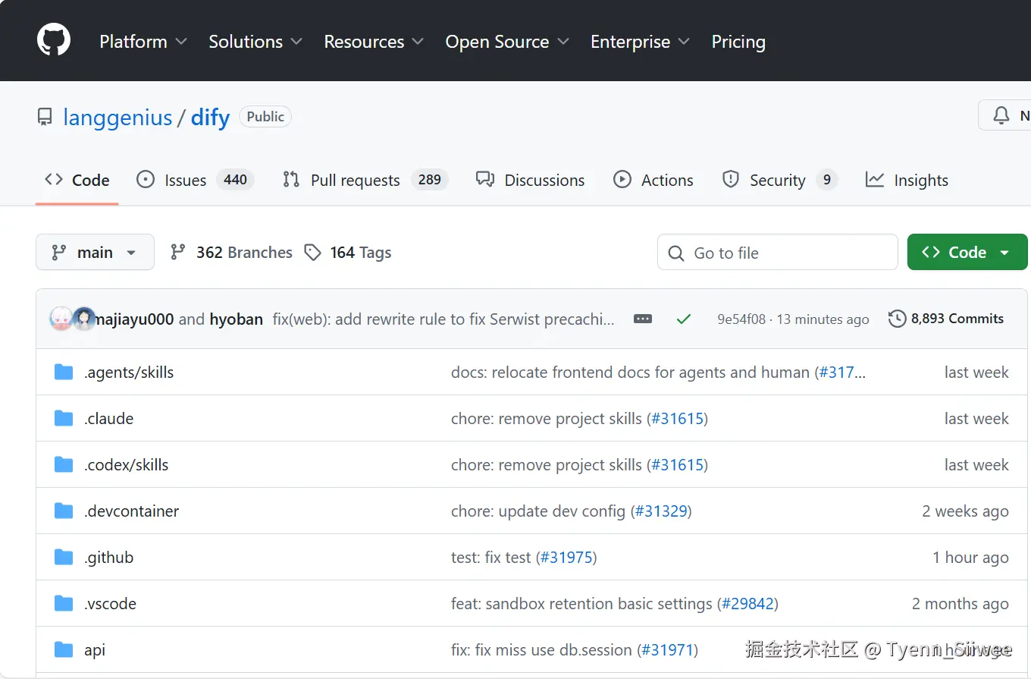Open the .agents/skills folder
This screenshot has width=1031, height=679.
[x=129, y=372]
